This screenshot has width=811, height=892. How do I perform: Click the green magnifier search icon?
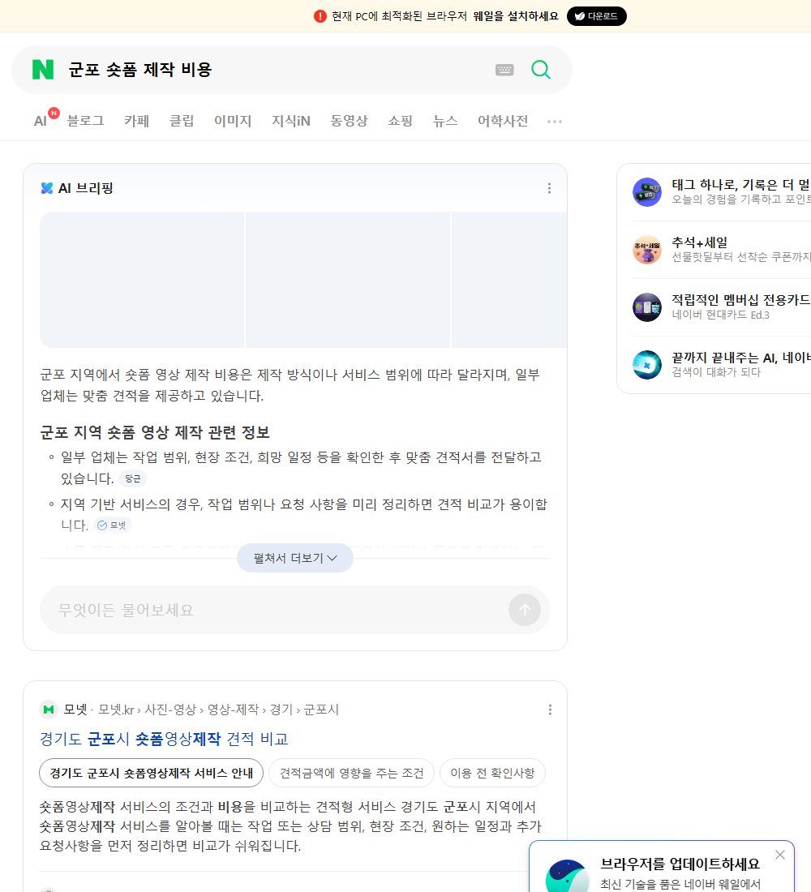(541, 70)
